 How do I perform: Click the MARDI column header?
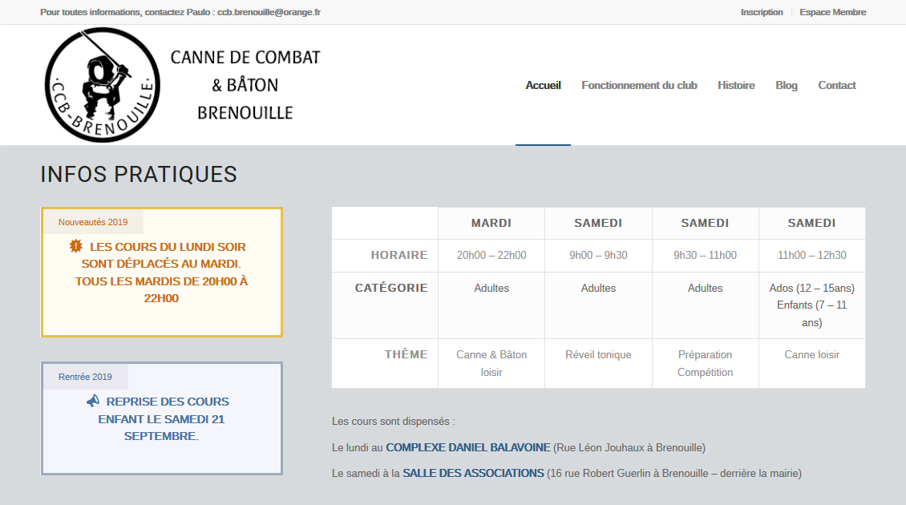(491, 223)
